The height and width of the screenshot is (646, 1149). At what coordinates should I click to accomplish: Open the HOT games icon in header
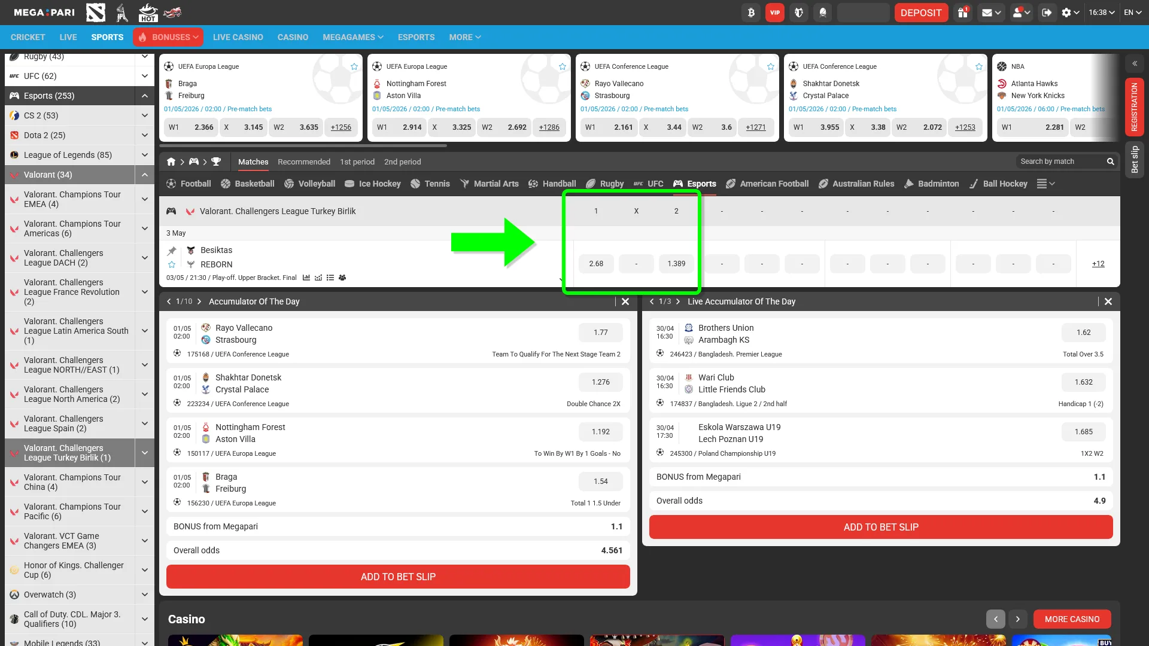point(148,13)
